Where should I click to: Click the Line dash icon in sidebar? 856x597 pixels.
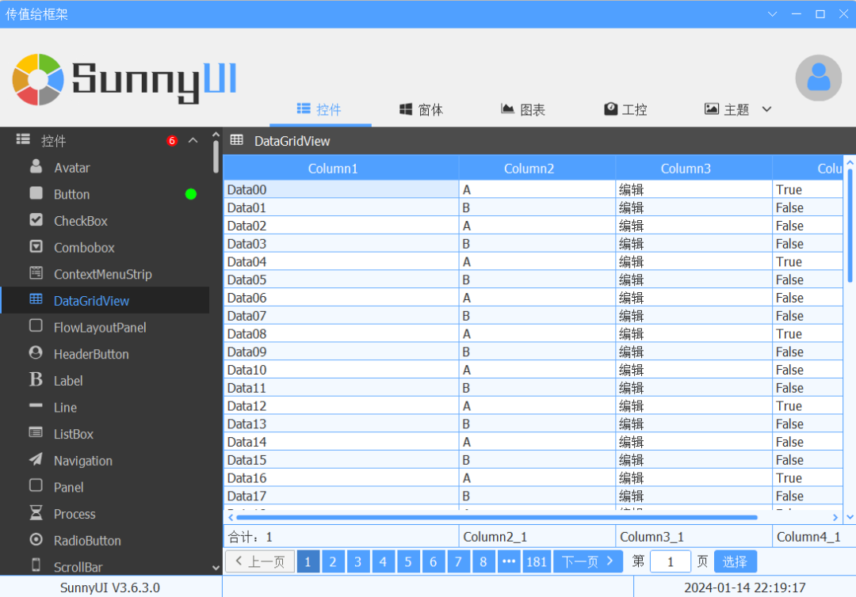[x=36, y=406]
